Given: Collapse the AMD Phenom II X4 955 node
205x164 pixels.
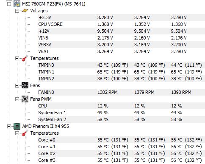Looking at the screenshot, I should pos(9,126).
